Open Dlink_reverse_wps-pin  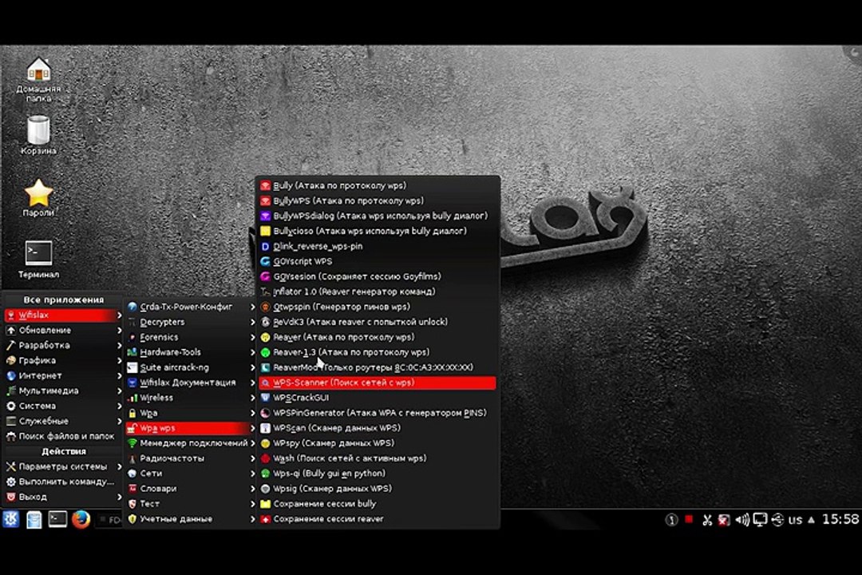pos(378,246)
